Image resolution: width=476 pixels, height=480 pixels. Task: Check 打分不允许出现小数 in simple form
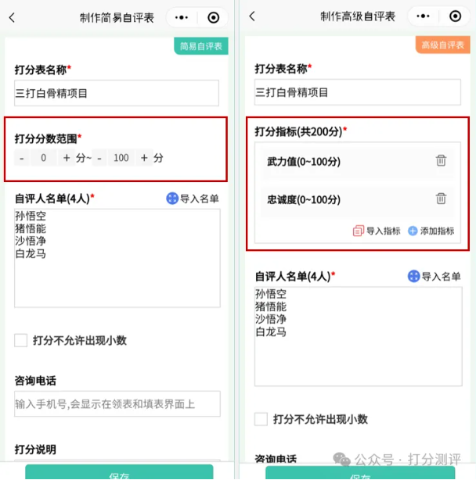coord(21,340)
